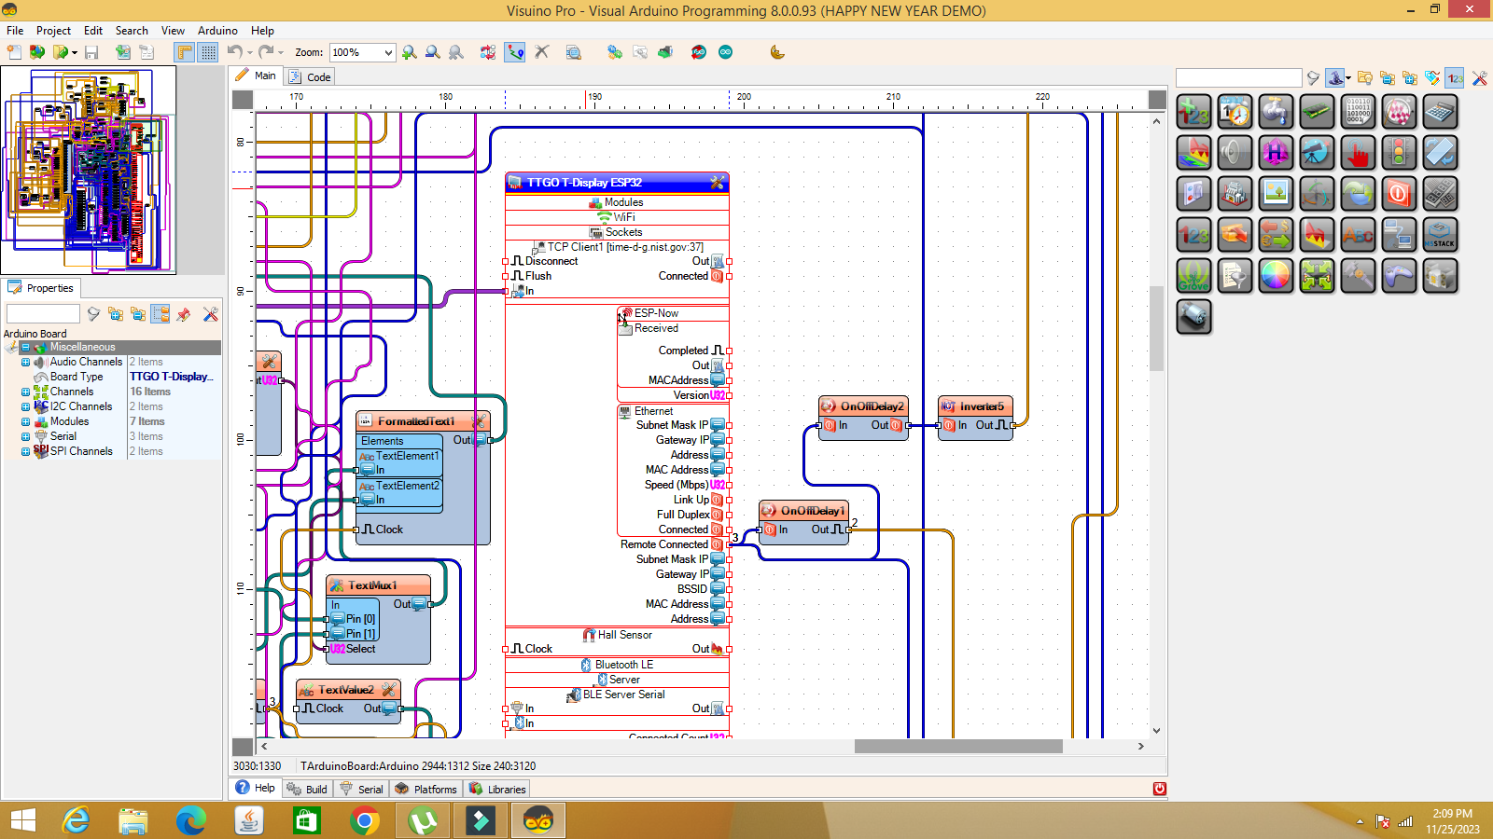Open the dropdown arrow next to Undo
Image resolution: width=1493 pixels, height=839 pixels.
[x=250, y=53]
